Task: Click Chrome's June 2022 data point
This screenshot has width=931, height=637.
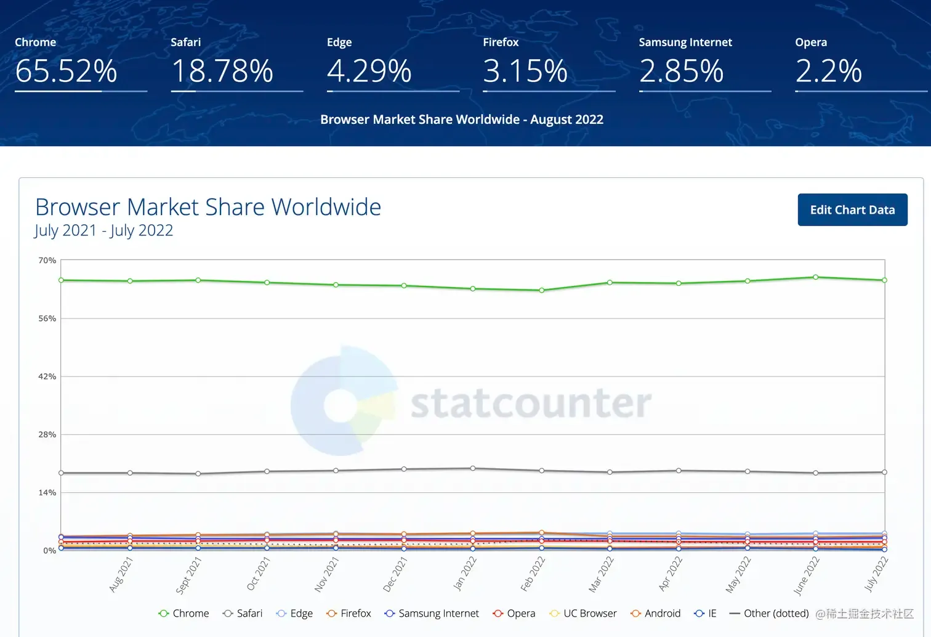Action: [816, 277]
